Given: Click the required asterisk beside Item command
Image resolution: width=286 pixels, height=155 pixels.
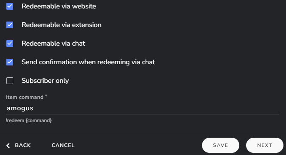Looking at the screenshot, I should 46,95.
